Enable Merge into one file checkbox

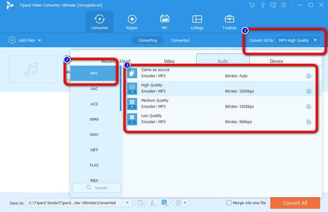[229, 203]
